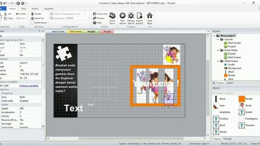
Task: Open Help in the ribbon
Action: click(97, 23)
